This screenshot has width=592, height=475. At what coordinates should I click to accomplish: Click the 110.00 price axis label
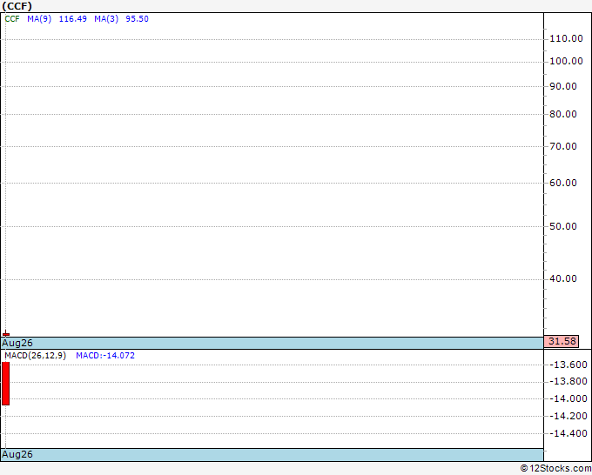(566, 38)
